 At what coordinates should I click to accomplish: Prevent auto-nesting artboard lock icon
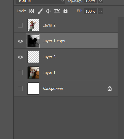coord(57,11)
